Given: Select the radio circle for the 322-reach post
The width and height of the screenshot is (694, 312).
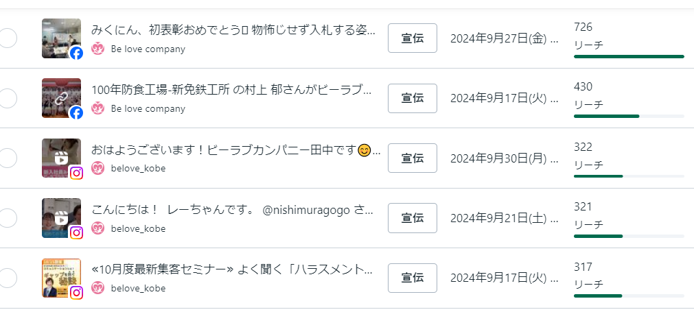Looking at the screenshot, I should pyautogui.click(x=8, y=158).
